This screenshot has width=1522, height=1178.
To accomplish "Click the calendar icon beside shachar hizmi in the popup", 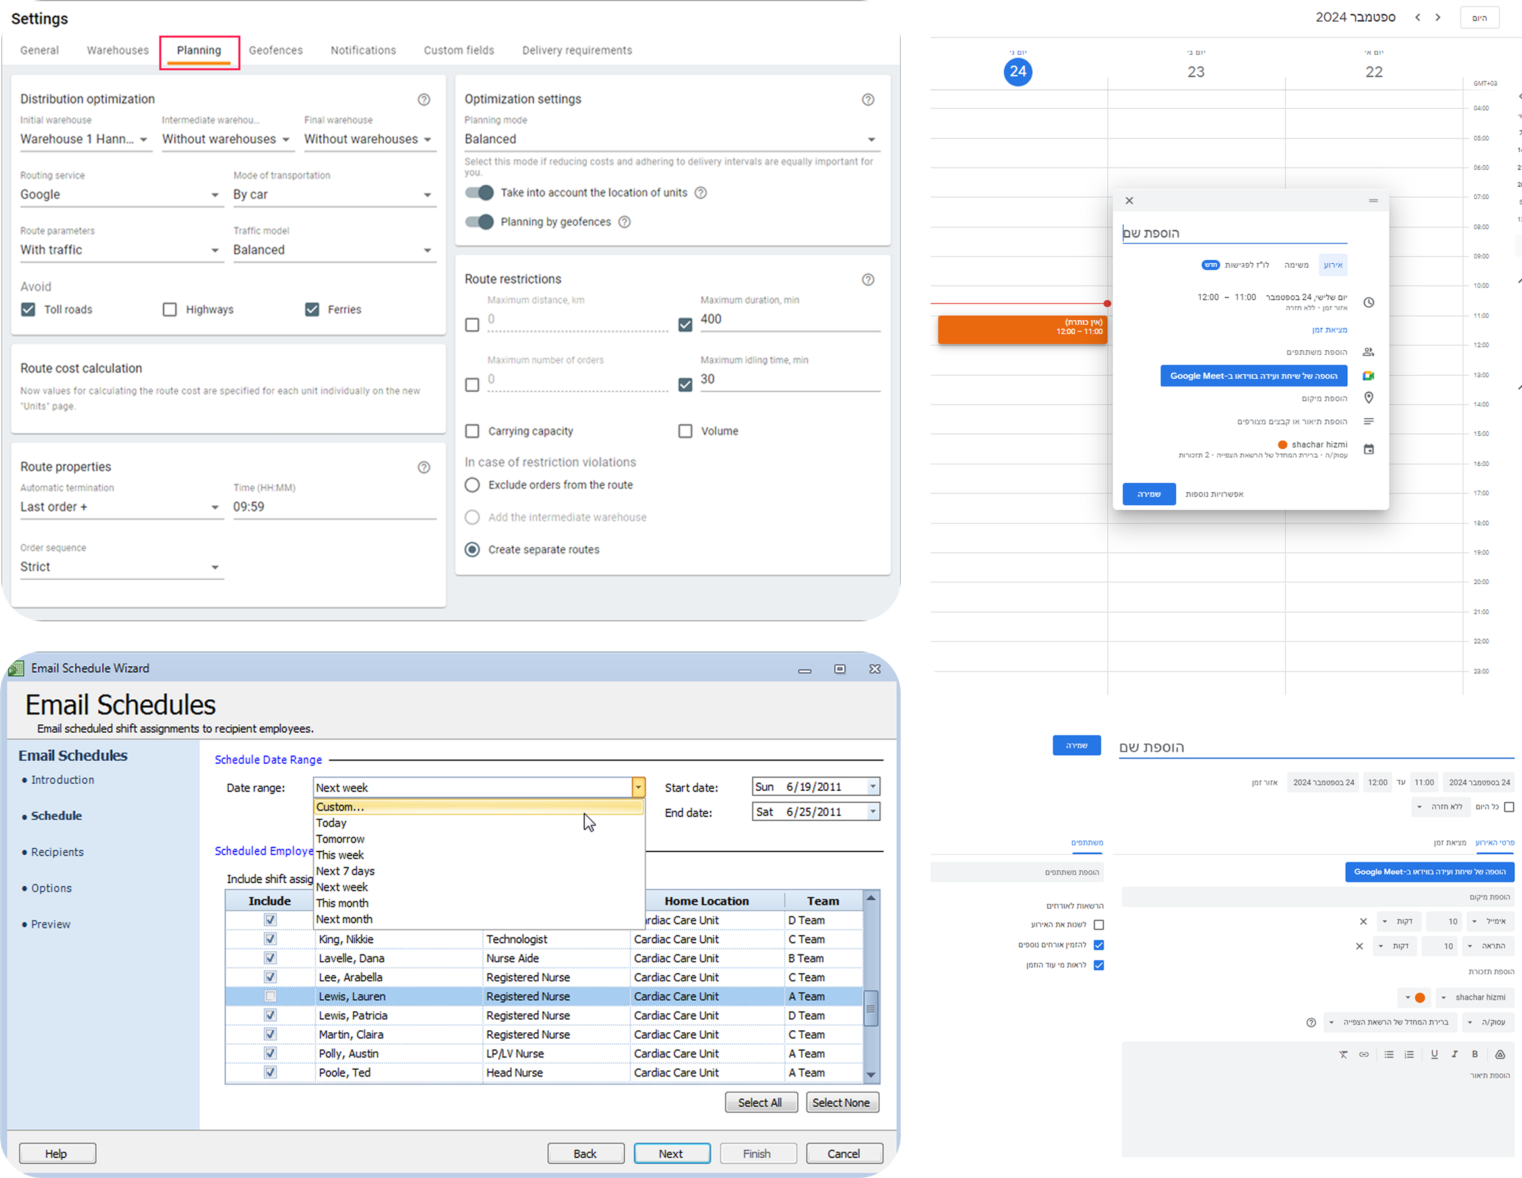I will (x=1369, y=450).
